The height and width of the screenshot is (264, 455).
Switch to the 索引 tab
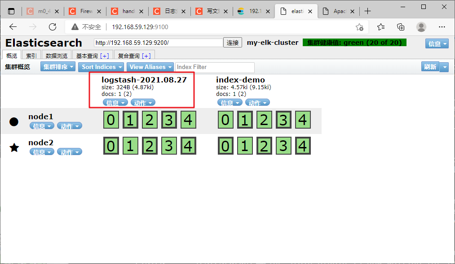click(x=31, y=56)
